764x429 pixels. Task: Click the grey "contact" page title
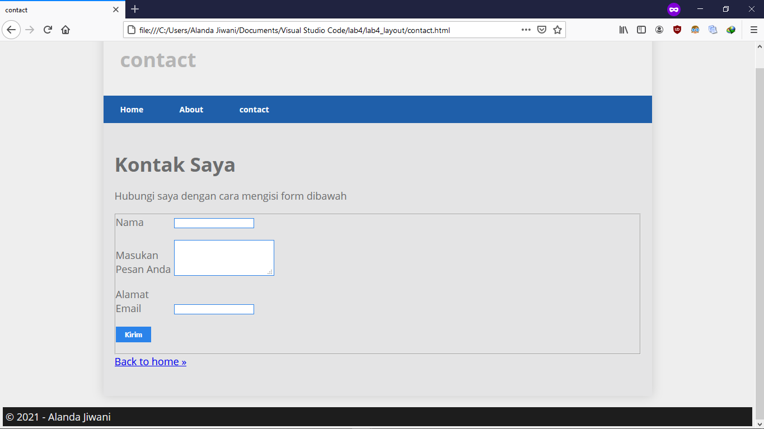coord(158,60)
